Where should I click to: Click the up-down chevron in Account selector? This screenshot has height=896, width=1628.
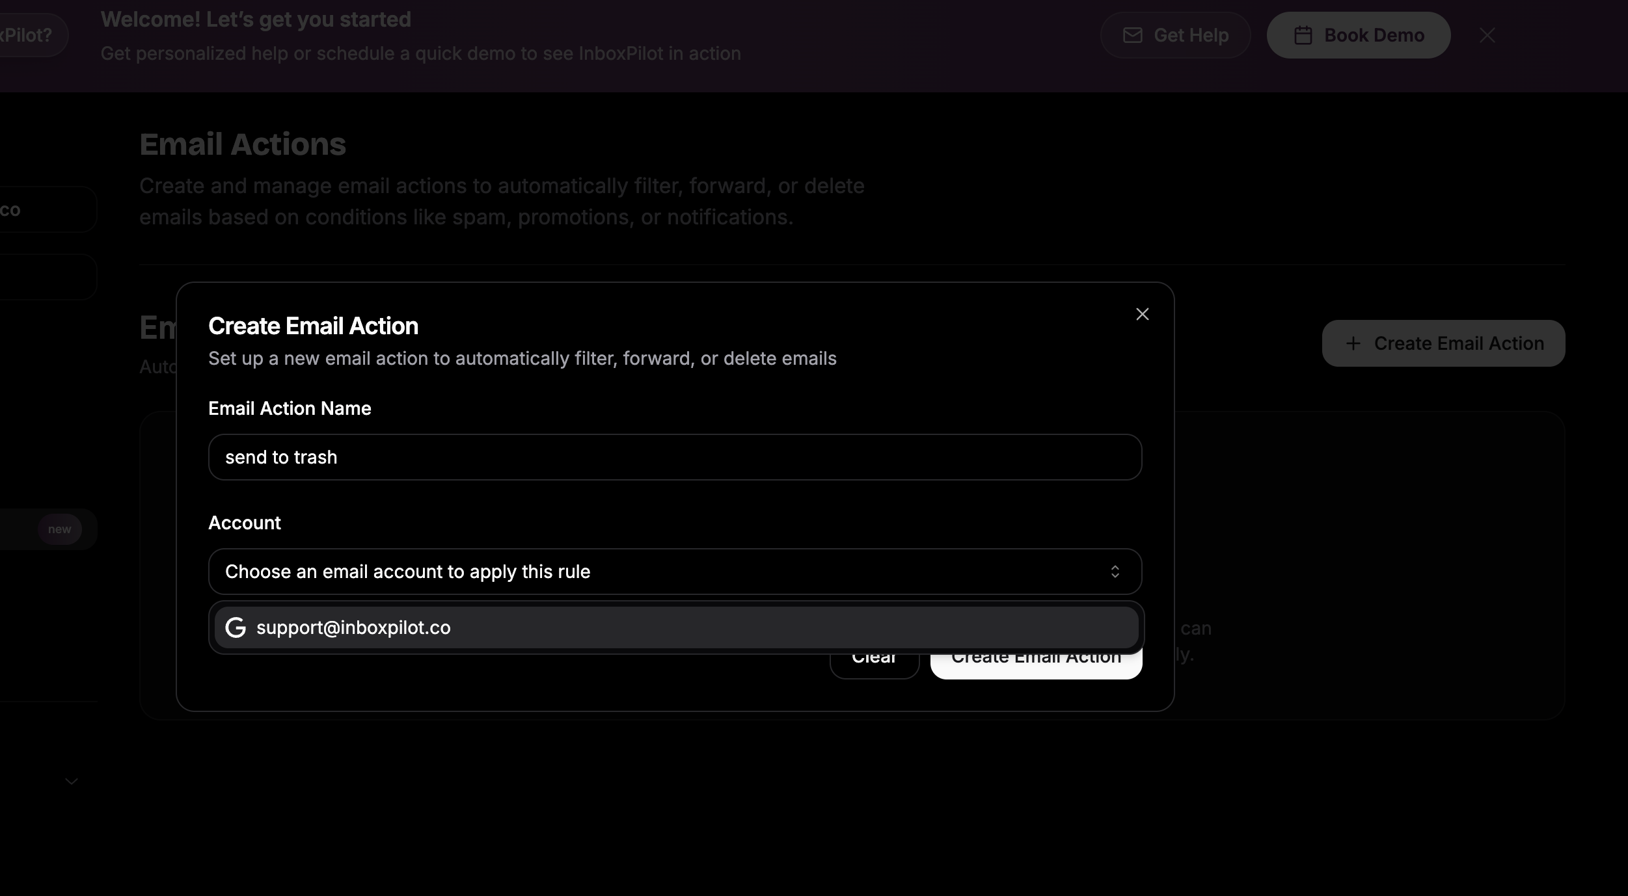[1115, 572]
